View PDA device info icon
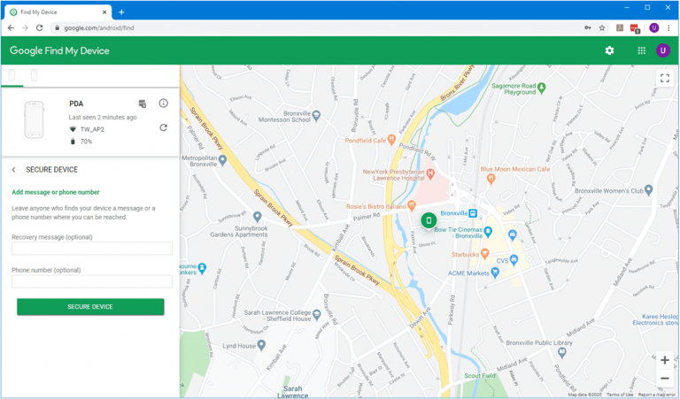 (163, 104)
